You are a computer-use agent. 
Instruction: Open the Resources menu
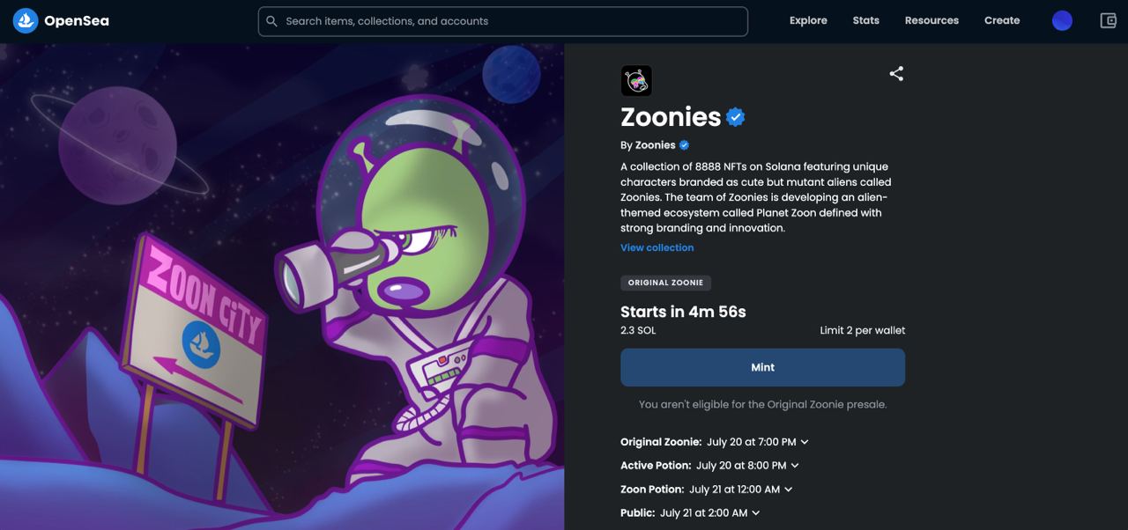[x=931, y=21]
